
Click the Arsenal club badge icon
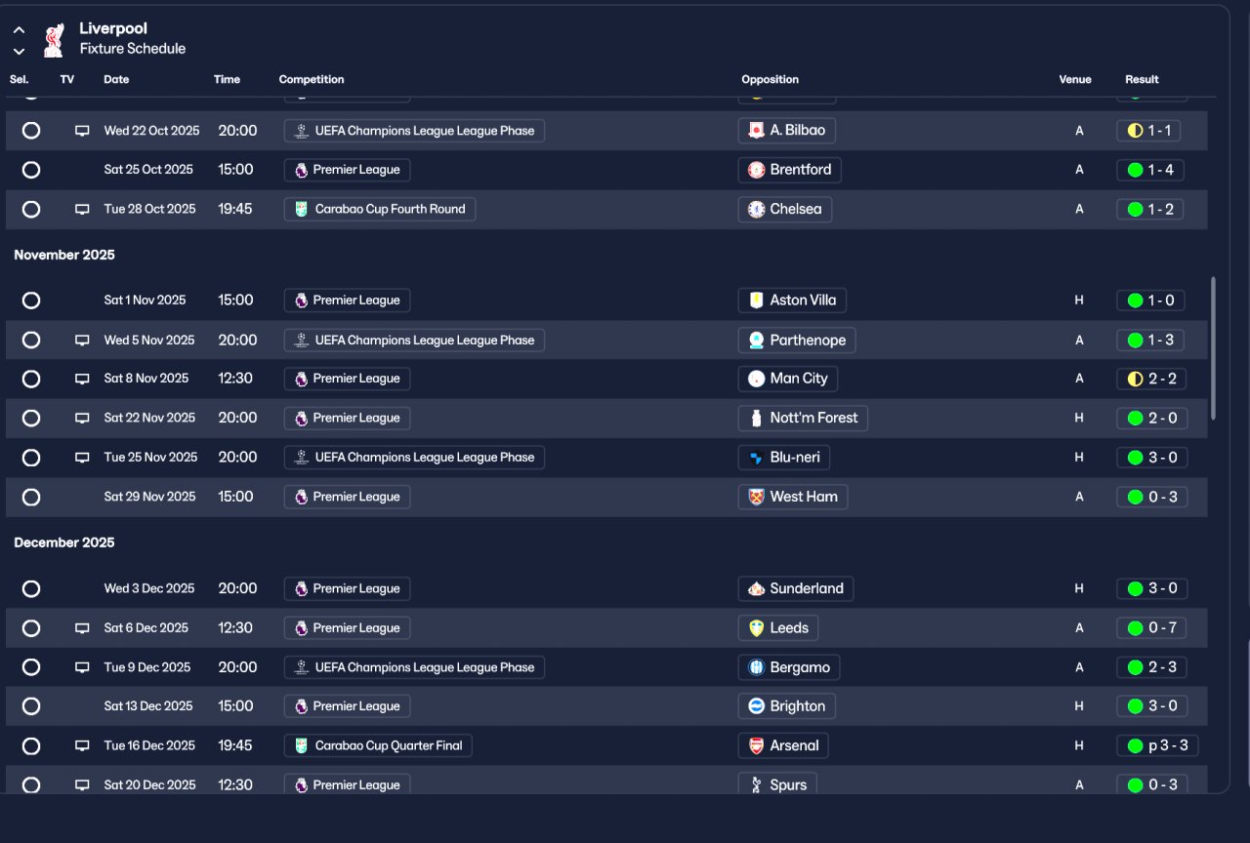[756, 745]
